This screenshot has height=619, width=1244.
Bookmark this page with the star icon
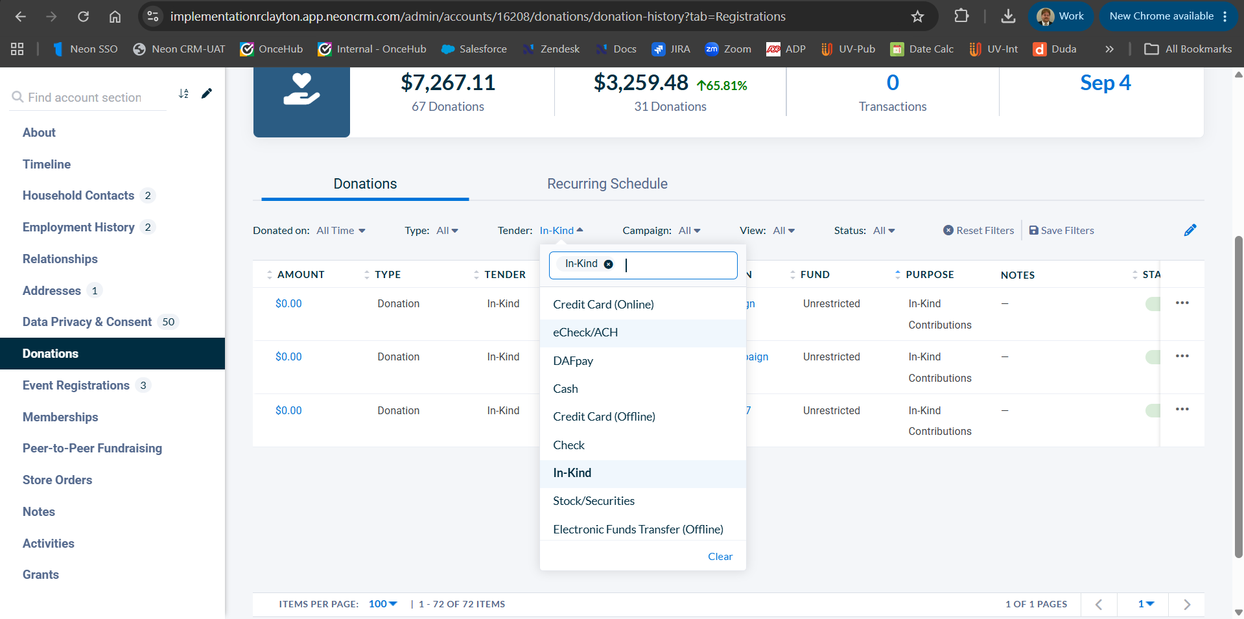coord(917,17)
